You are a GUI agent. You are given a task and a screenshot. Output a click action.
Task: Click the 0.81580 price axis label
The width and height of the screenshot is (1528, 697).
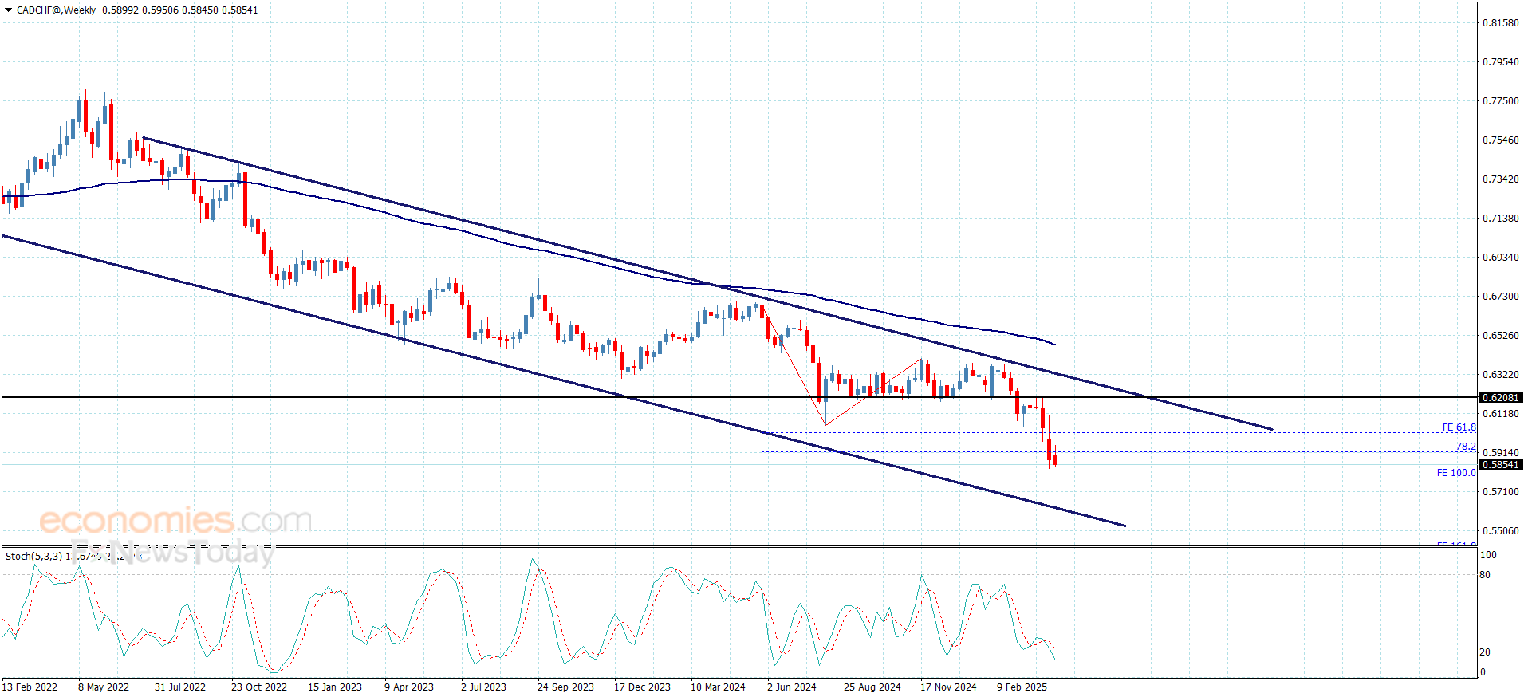coord(1500,23)
